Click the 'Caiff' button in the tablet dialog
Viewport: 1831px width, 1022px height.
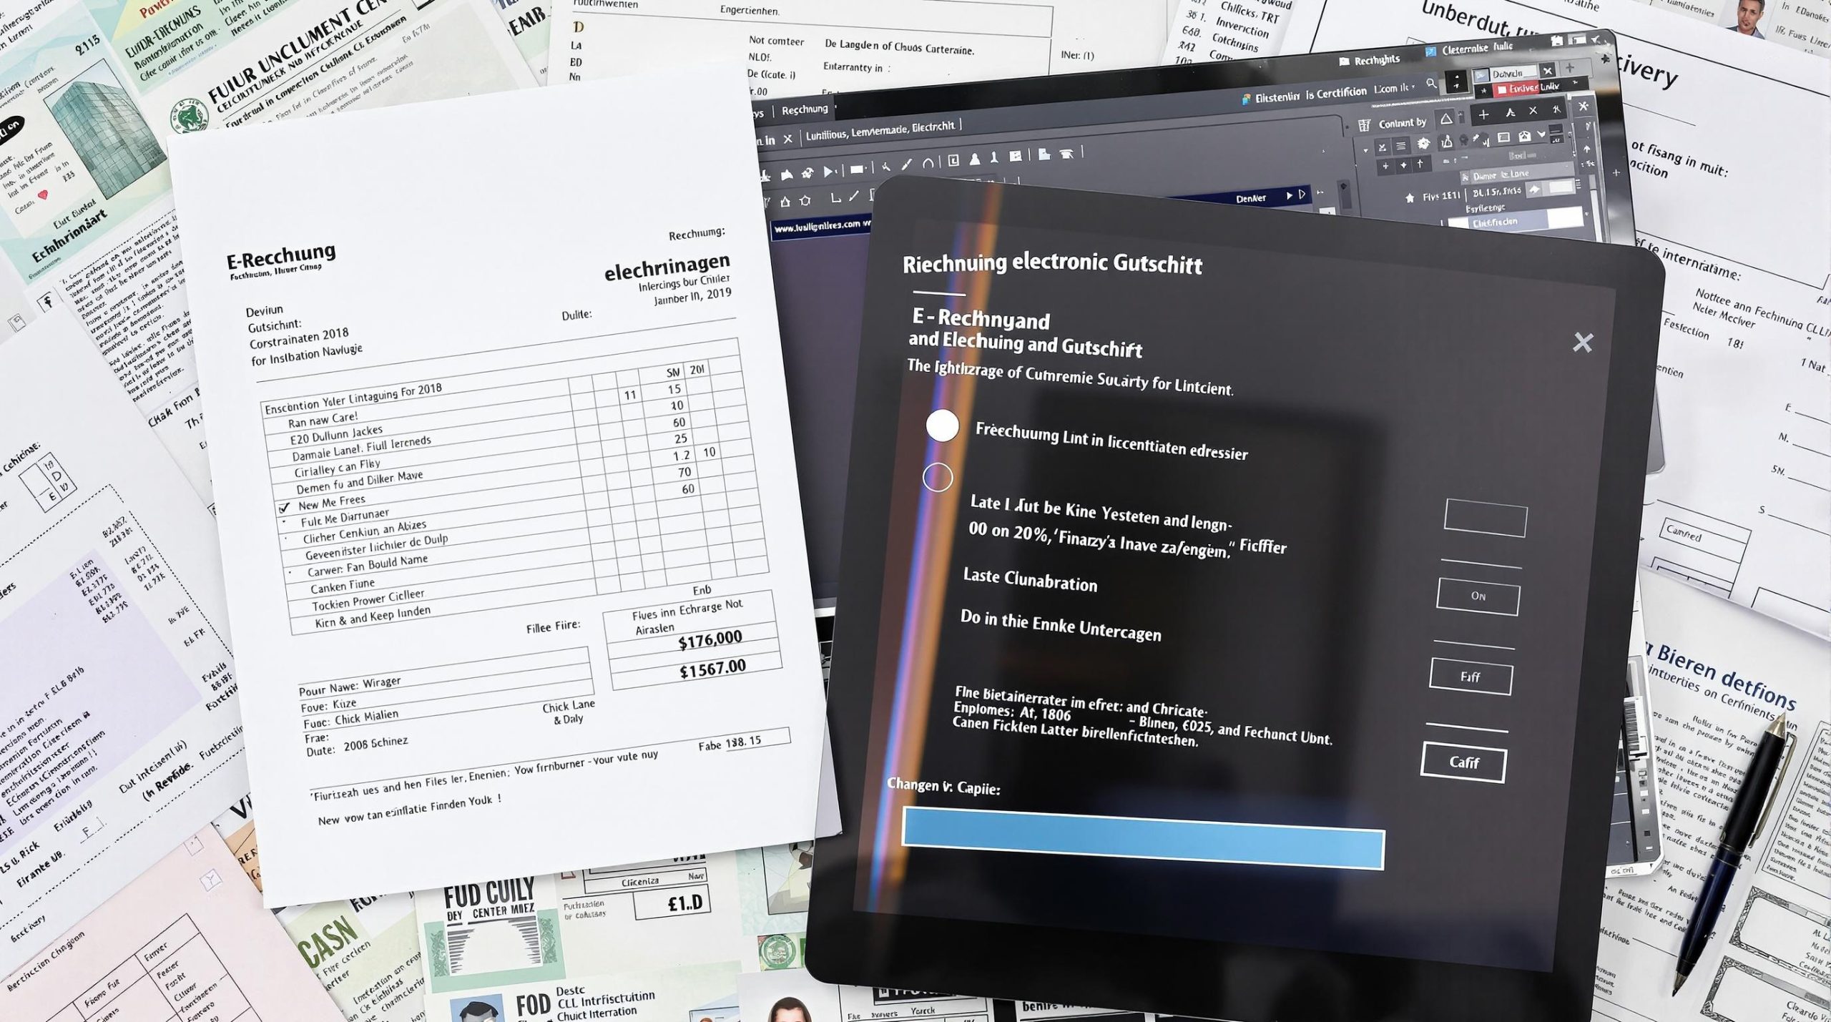tap(1463, 762)
